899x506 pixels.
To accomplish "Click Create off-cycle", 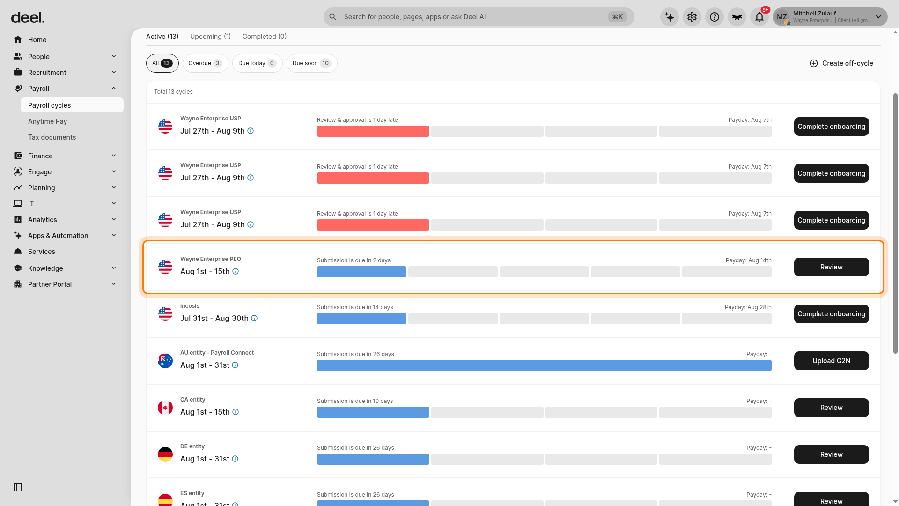I will (841, 63).
